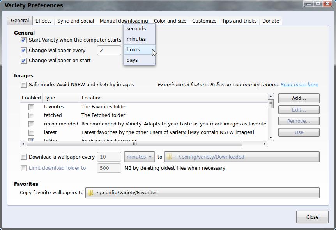336x230 pixels.
Task: Open the Color and size tab
Action: tap(170, 21)
